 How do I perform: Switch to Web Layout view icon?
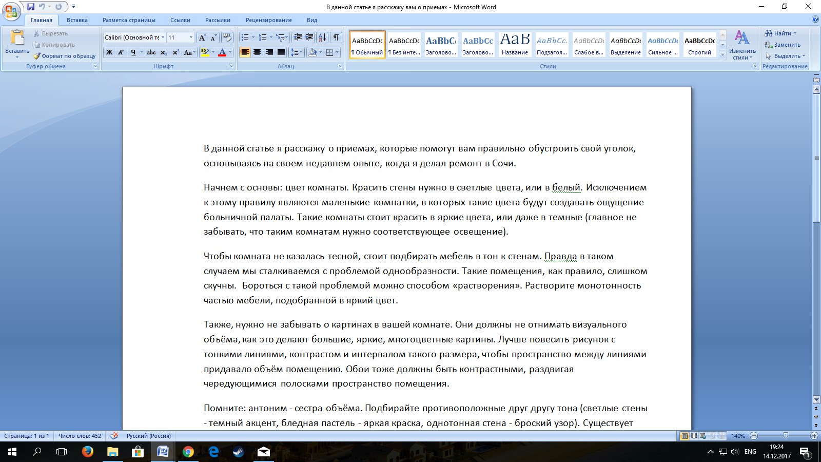pos(703,436)
